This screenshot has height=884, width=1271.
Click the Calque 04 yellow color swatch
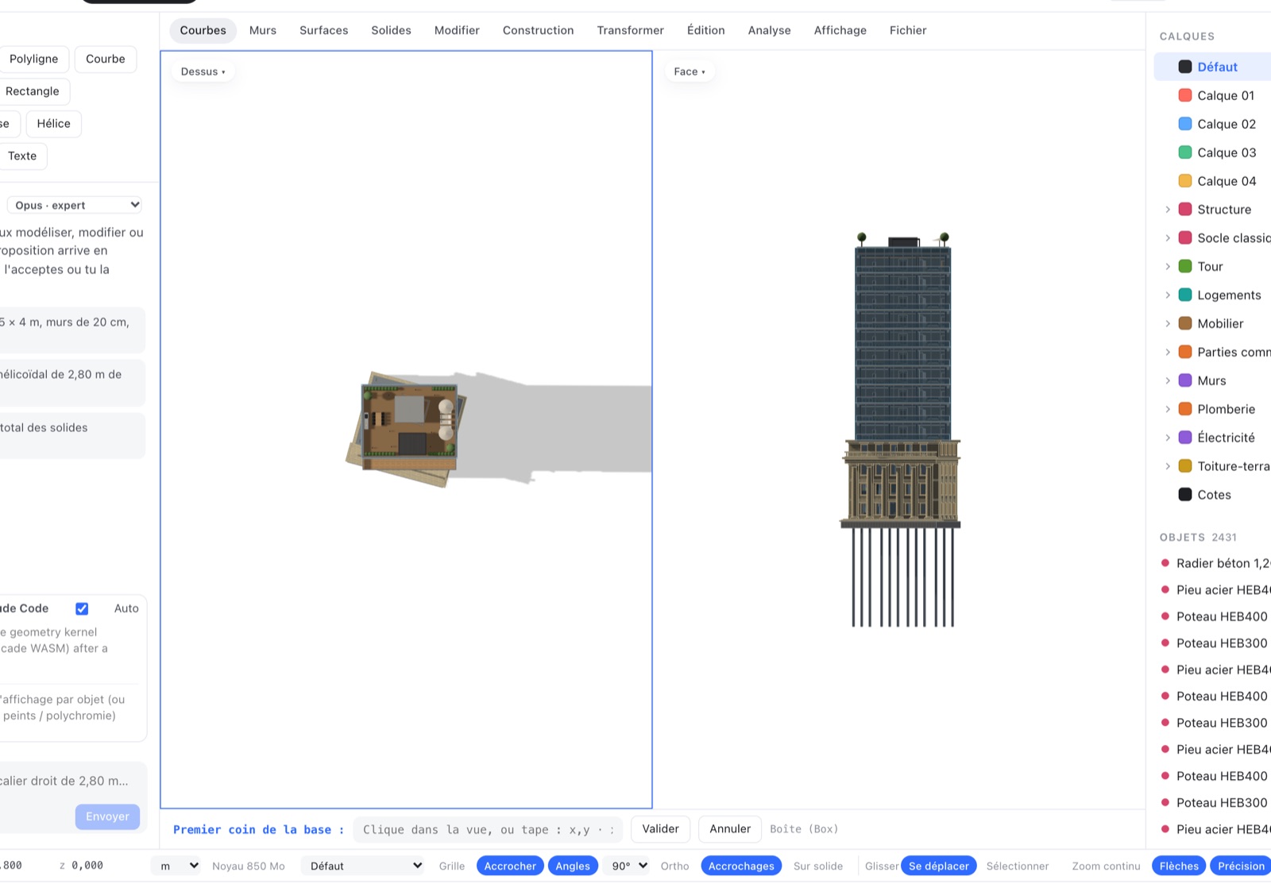[1184, 181]
